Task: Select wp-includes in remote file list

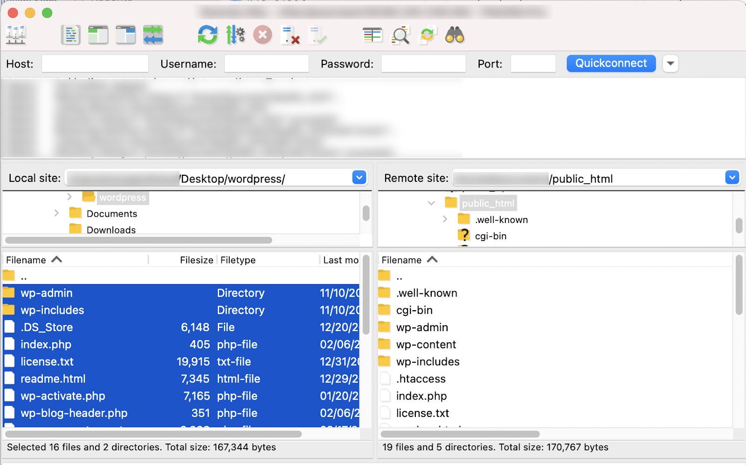Action: point(555,361)
